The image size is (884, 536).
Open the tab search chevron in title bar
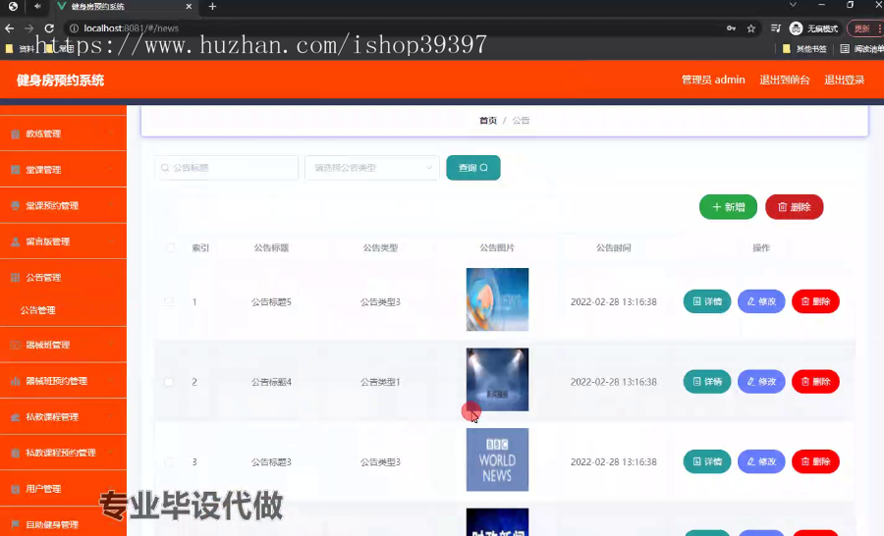[x=793, y=5]
